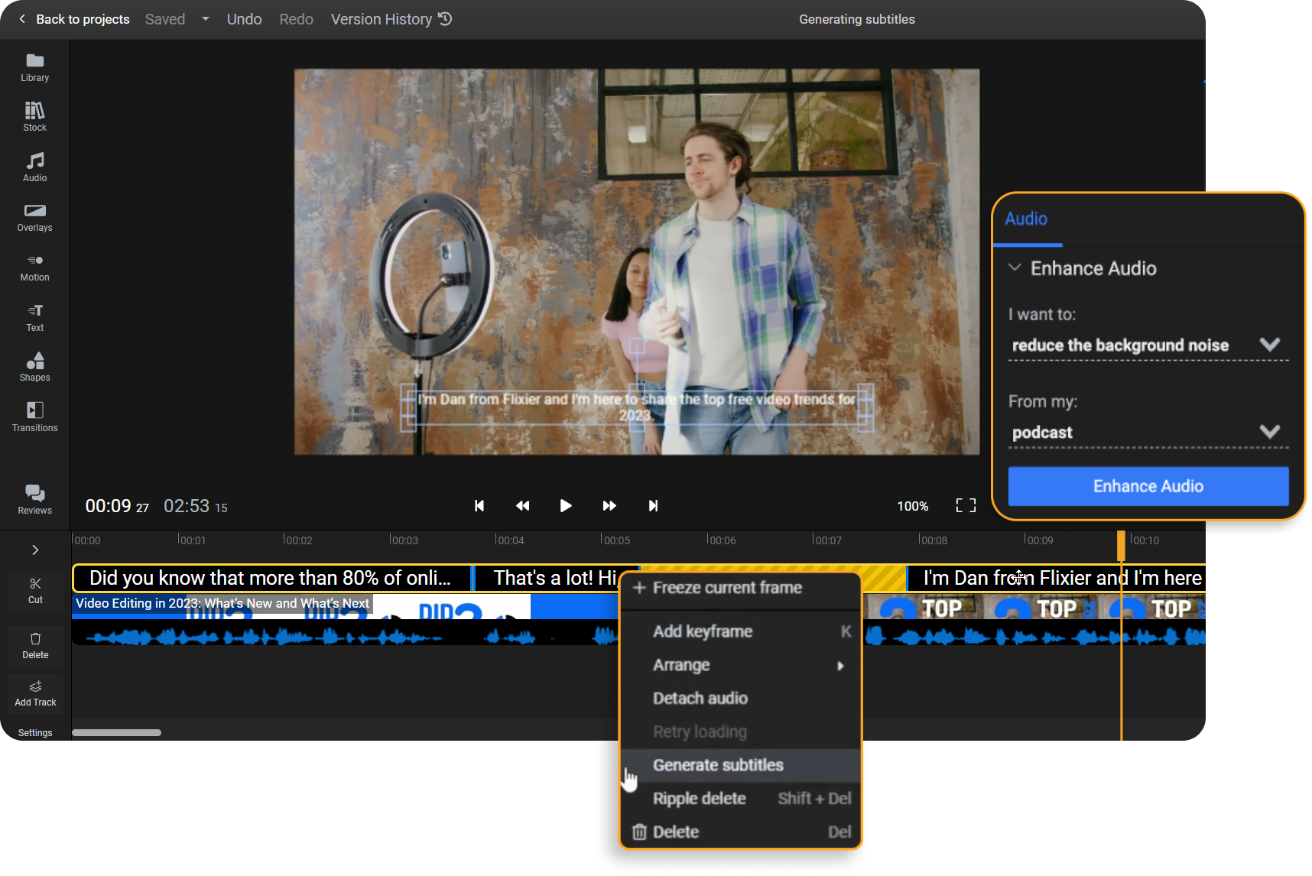Open the Transitions panel
This screenshot has width=1312, height=876.
coord(34,417)
